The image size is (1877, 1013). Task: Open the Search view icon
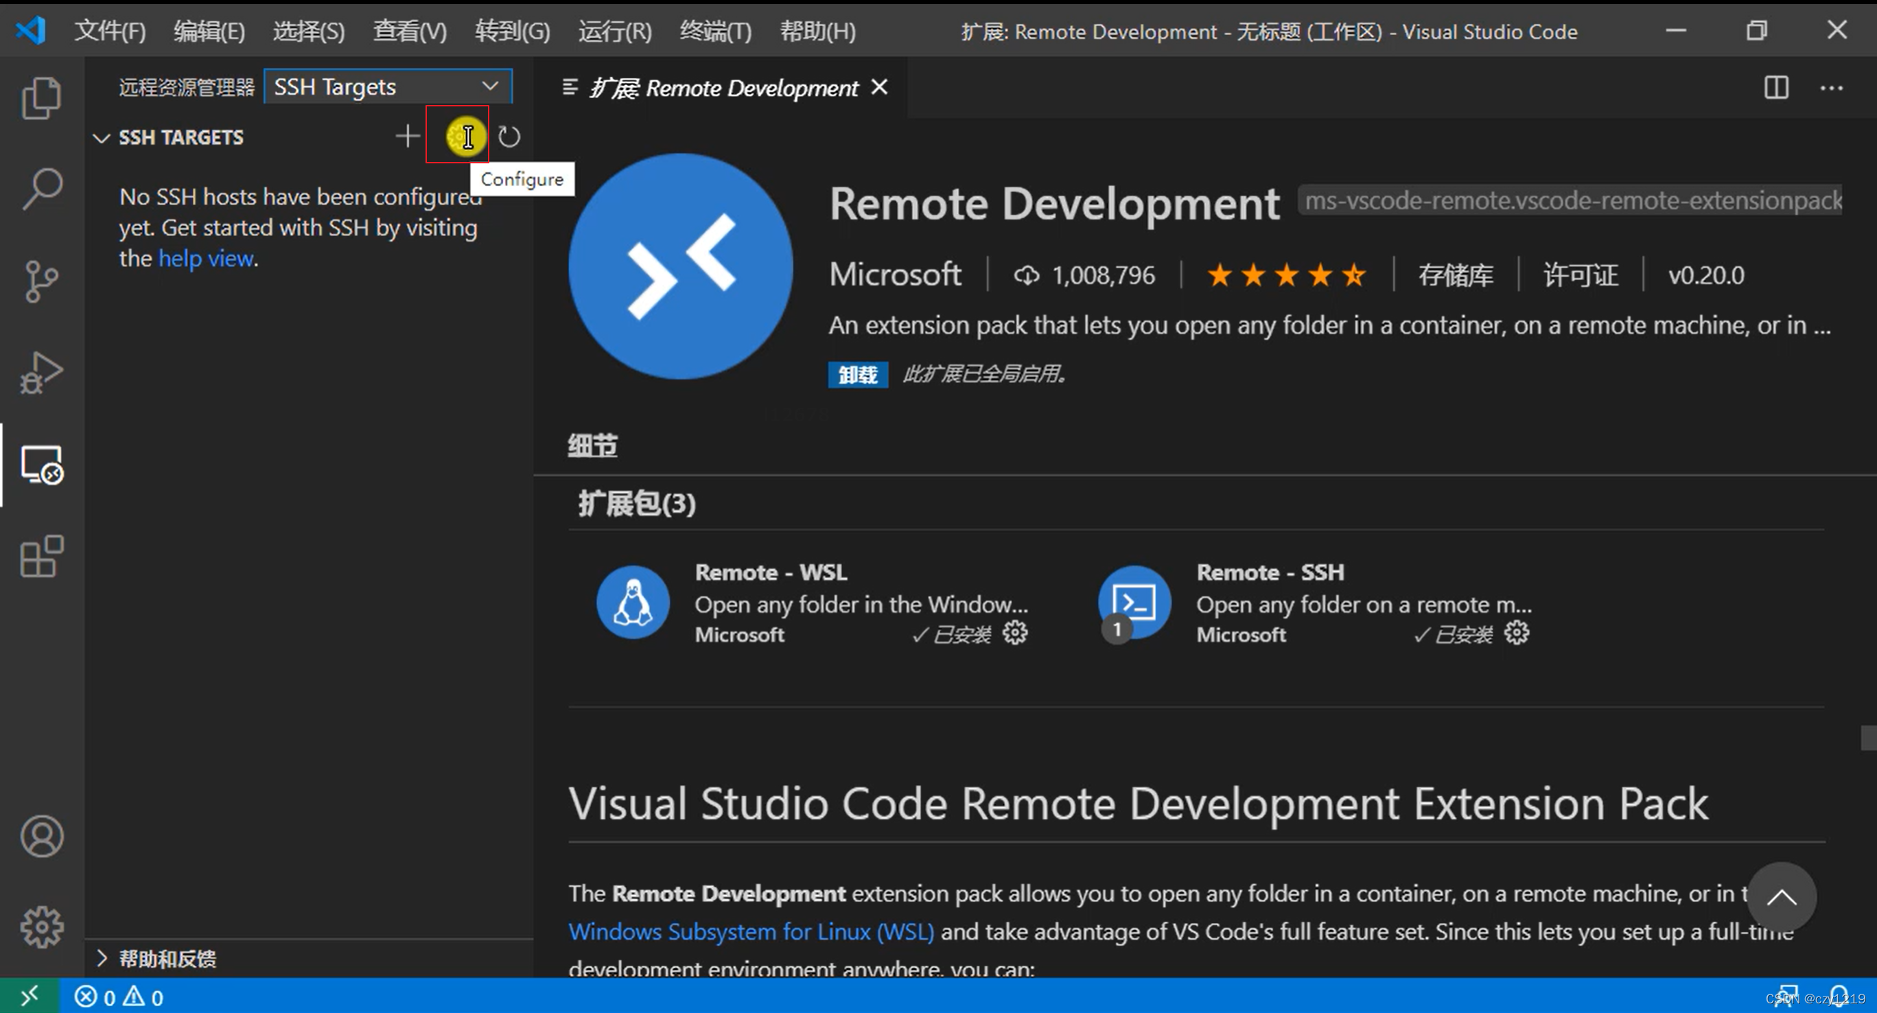click(x=42, y=189)
